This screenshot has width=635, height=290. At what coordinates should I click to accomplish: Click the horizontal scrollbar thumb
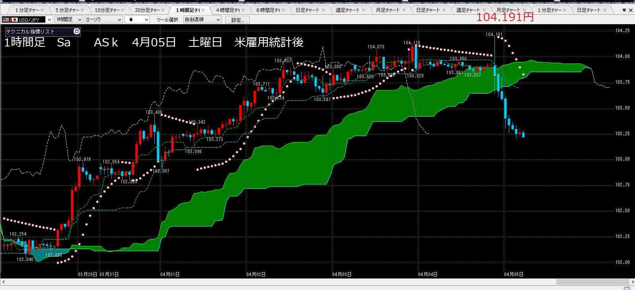(592, 282)
